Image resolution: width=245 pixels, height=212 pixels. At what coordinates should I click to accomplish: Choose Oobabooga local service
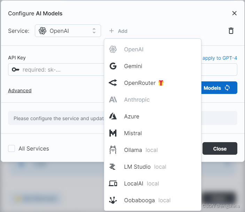pyautogui.click(x=153, y=200)
